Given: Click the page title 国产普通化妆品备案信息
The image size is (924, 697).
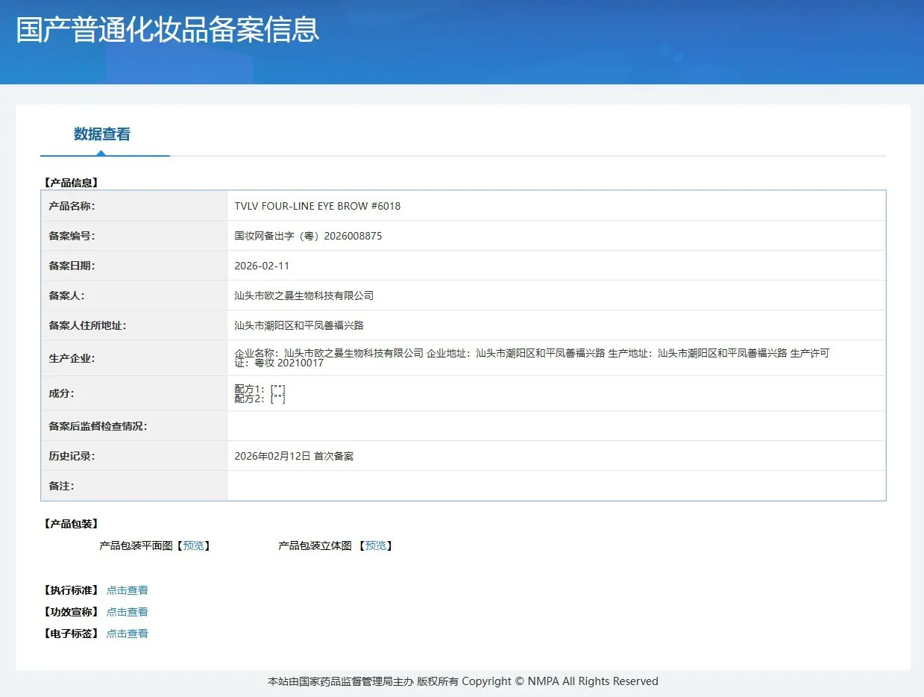Looking at the screenshot, I should 168,29.
